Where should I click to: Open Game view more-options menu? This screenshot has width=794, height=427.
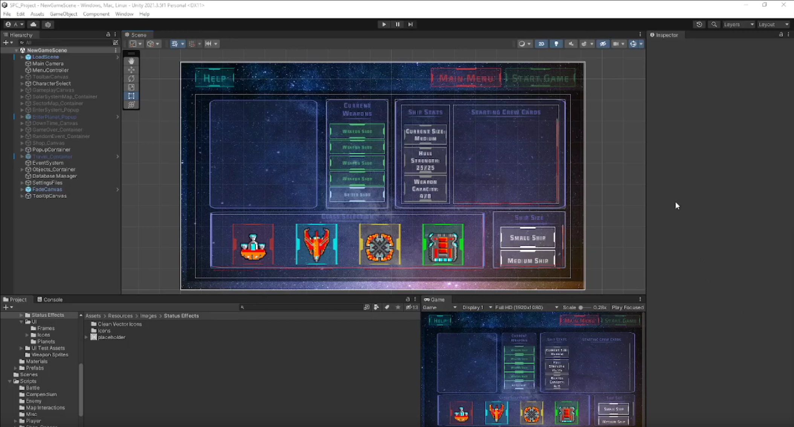[640, 299]
